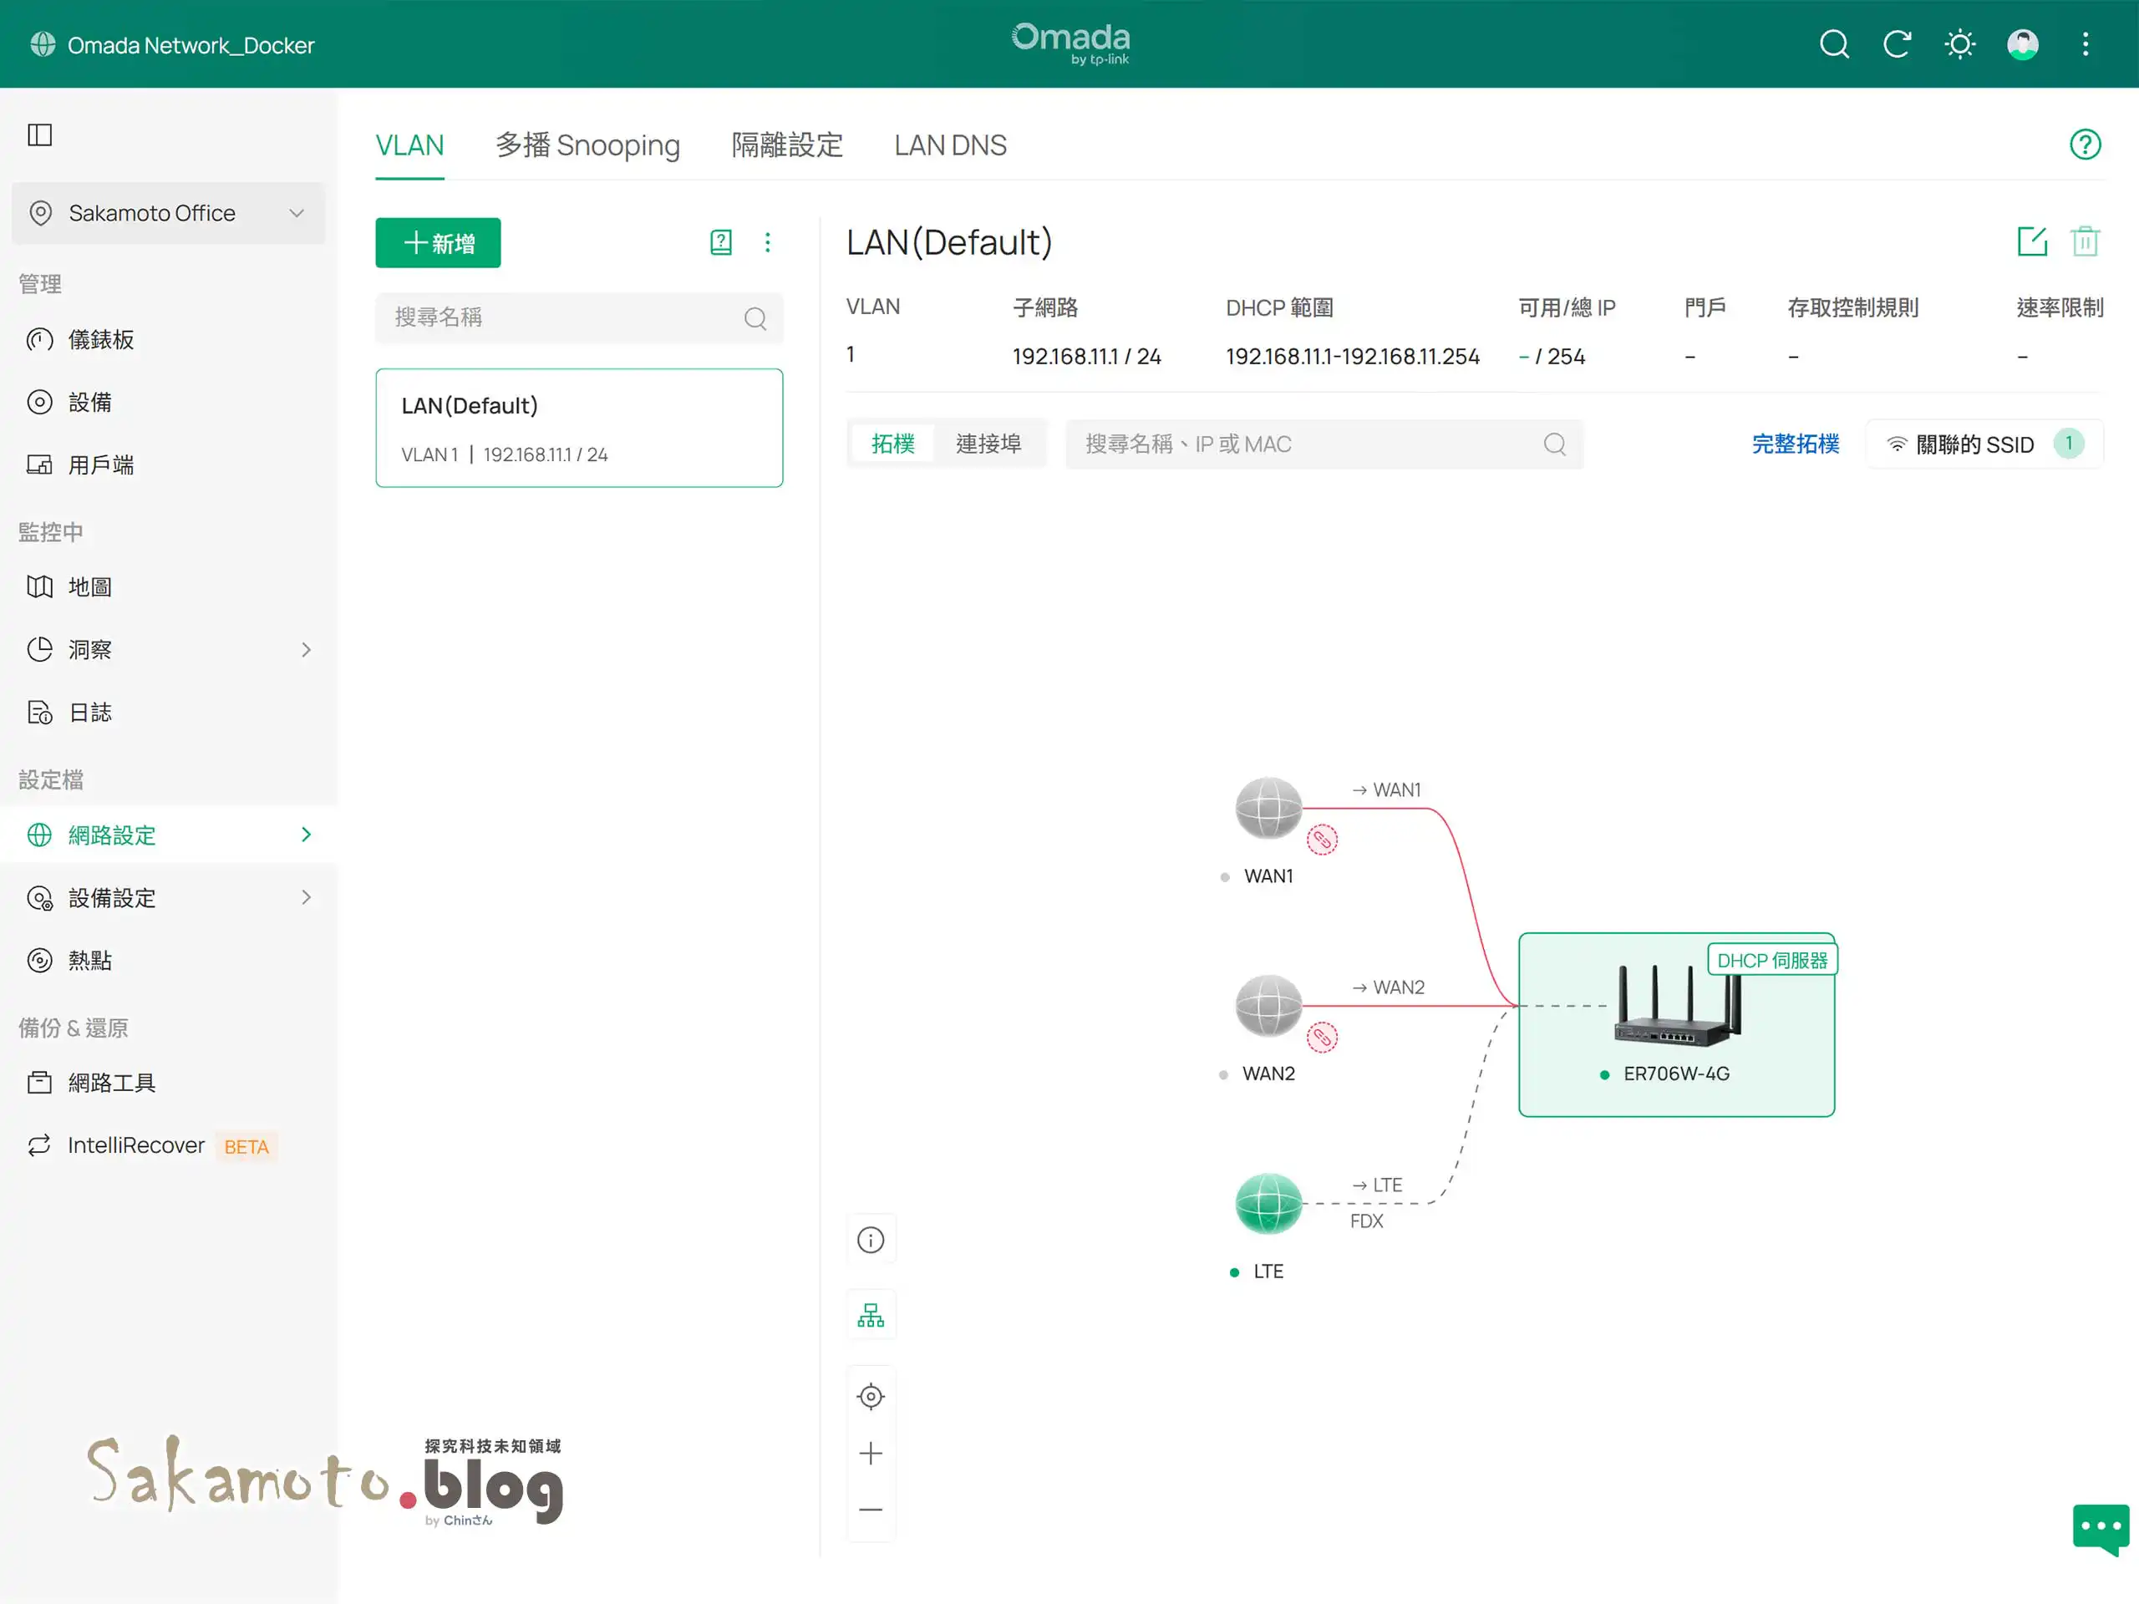Edit LAN(Default) with the pencil icon

point(2032,241)
